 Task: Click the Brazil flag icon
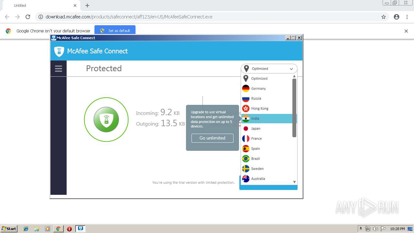(246, 159)
